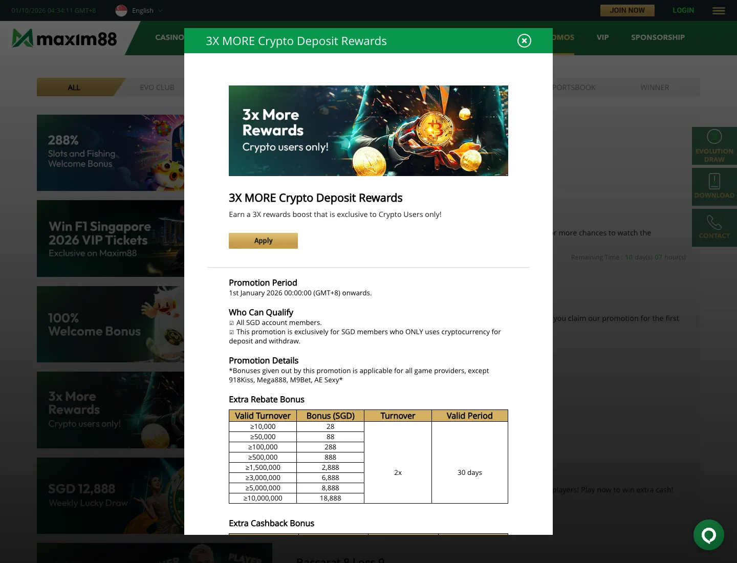Open the SPONSORSHIP menu item
The image size is (737, 563).
click(658, 37)
